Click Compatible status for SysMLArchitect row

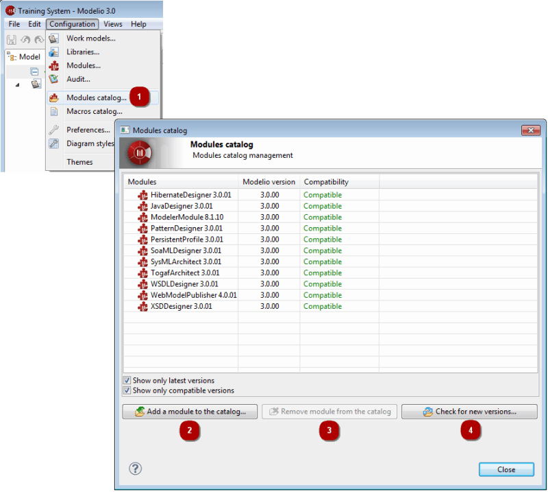pyautogui.click(x=323, y=262)
